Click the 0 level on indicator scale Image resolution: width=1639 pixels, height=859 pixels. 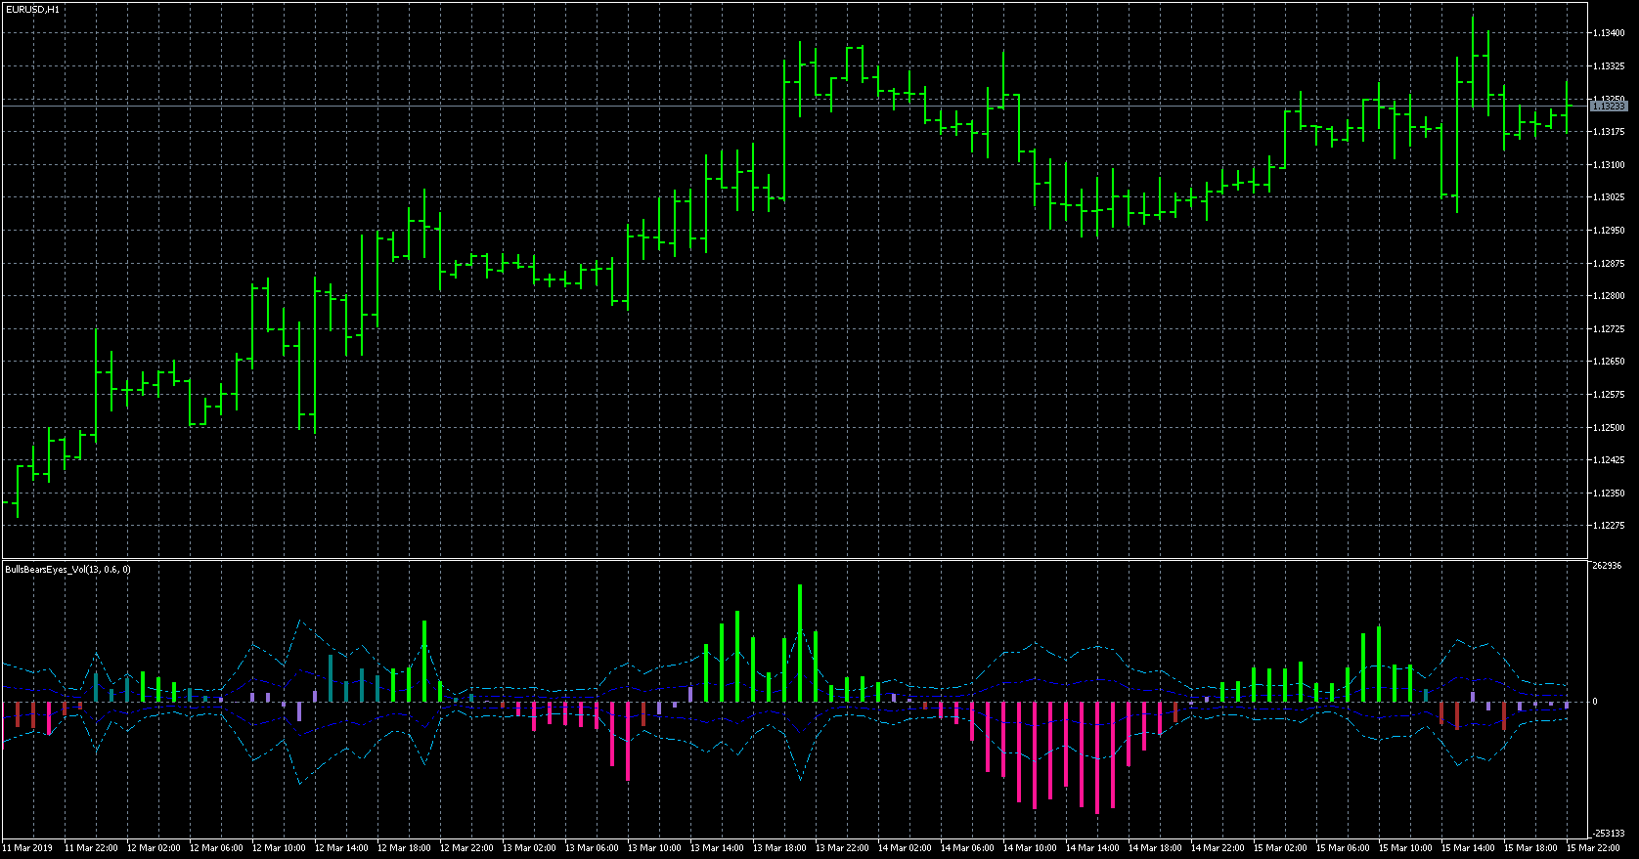click(x=1595, y=702)
